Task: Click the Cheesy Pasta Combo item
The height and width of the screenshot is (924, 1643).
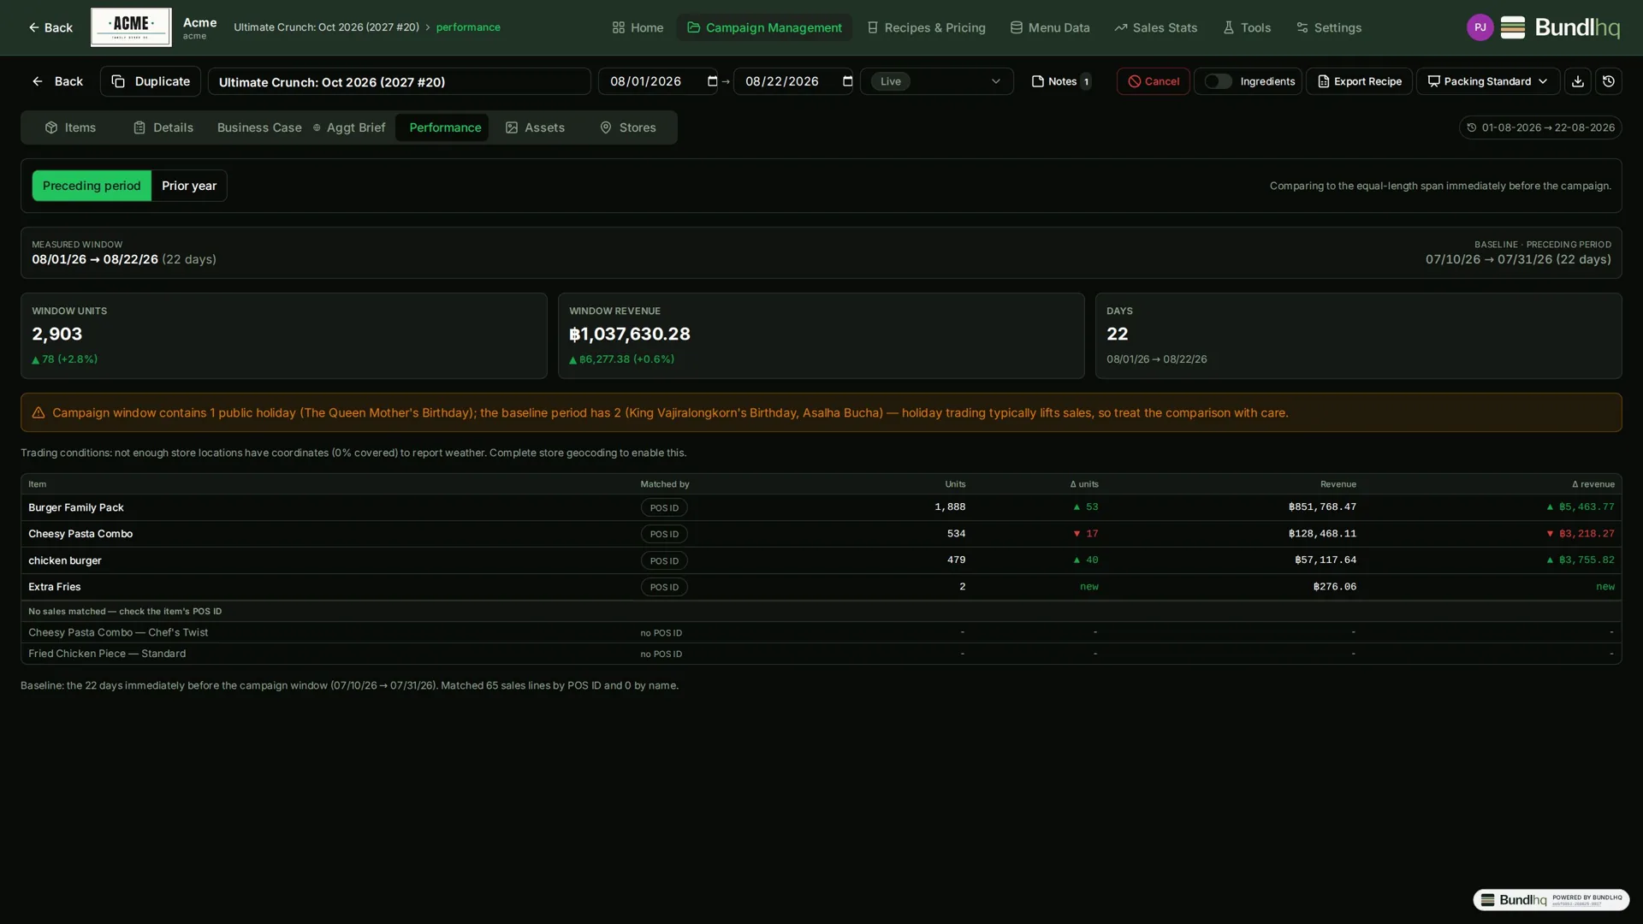Action: [x=80, y=534]
